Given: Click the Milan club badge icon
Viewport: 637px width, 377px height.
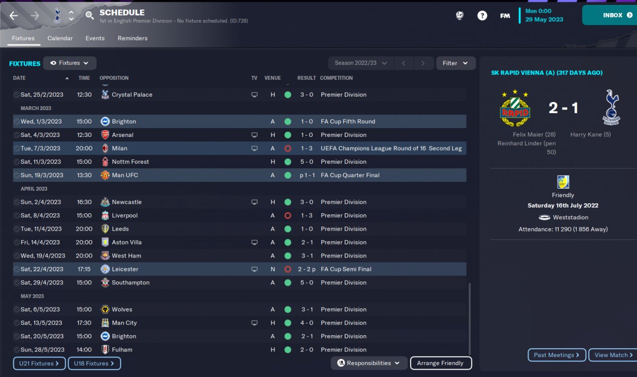Looking at the screenshot, I should [105, 148].
